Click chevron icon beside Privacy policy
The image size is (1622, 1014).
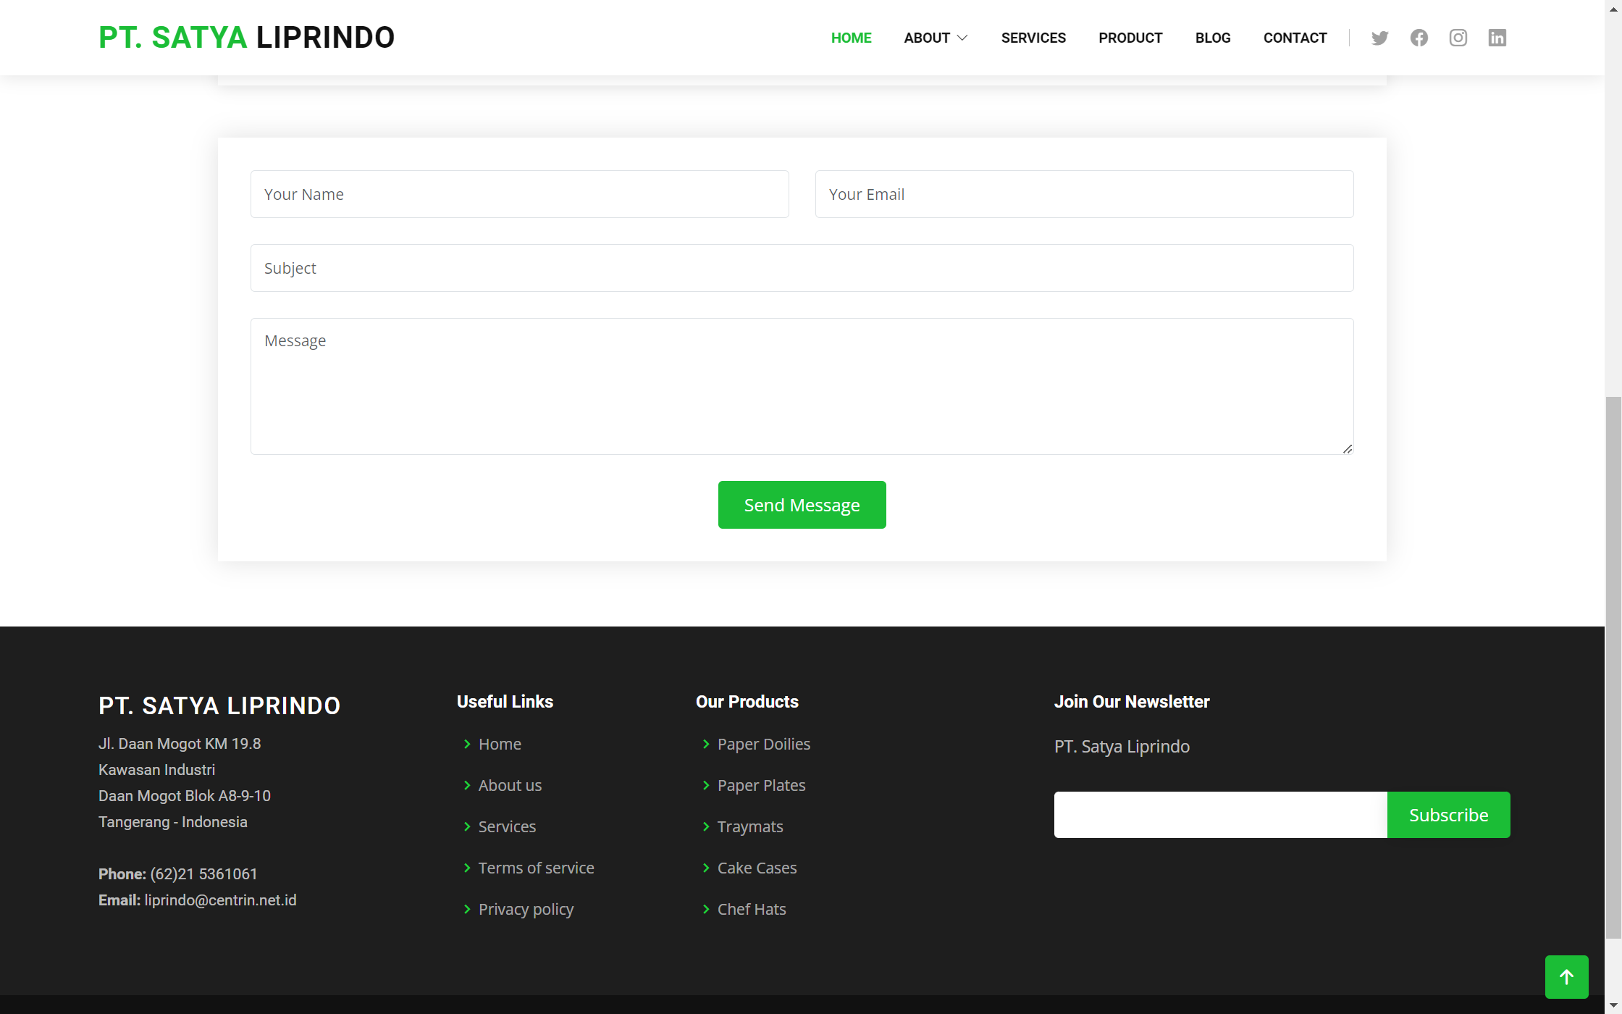click(467, 909)
